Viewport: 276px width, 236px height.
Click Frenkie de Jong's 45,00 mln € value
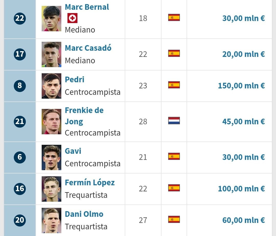(243, 121)
